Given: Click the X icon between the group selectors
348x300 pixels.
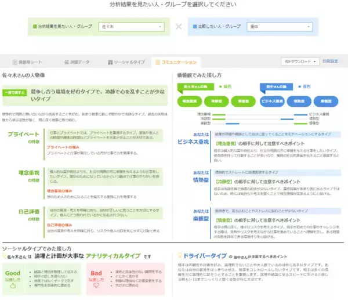Looking at the screenshot, I should coord(179,27).
